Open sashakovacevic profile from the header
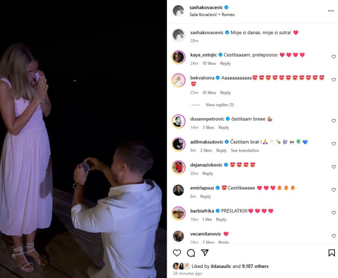The width and height of the screenshot is (338, 278). tap(206, 8)
